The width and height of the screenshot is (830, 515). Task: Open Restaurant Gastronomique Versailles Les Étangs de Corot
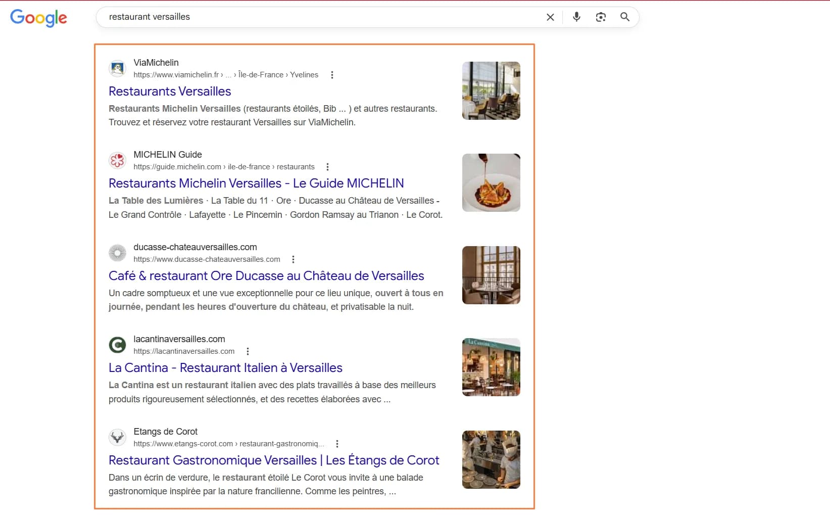[x=274, y=460]
